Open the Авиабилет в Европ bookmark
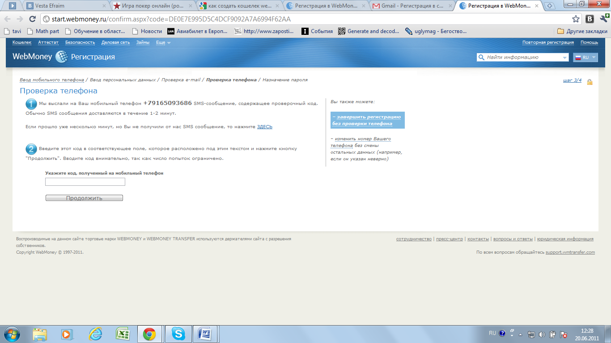 [197, 31]
